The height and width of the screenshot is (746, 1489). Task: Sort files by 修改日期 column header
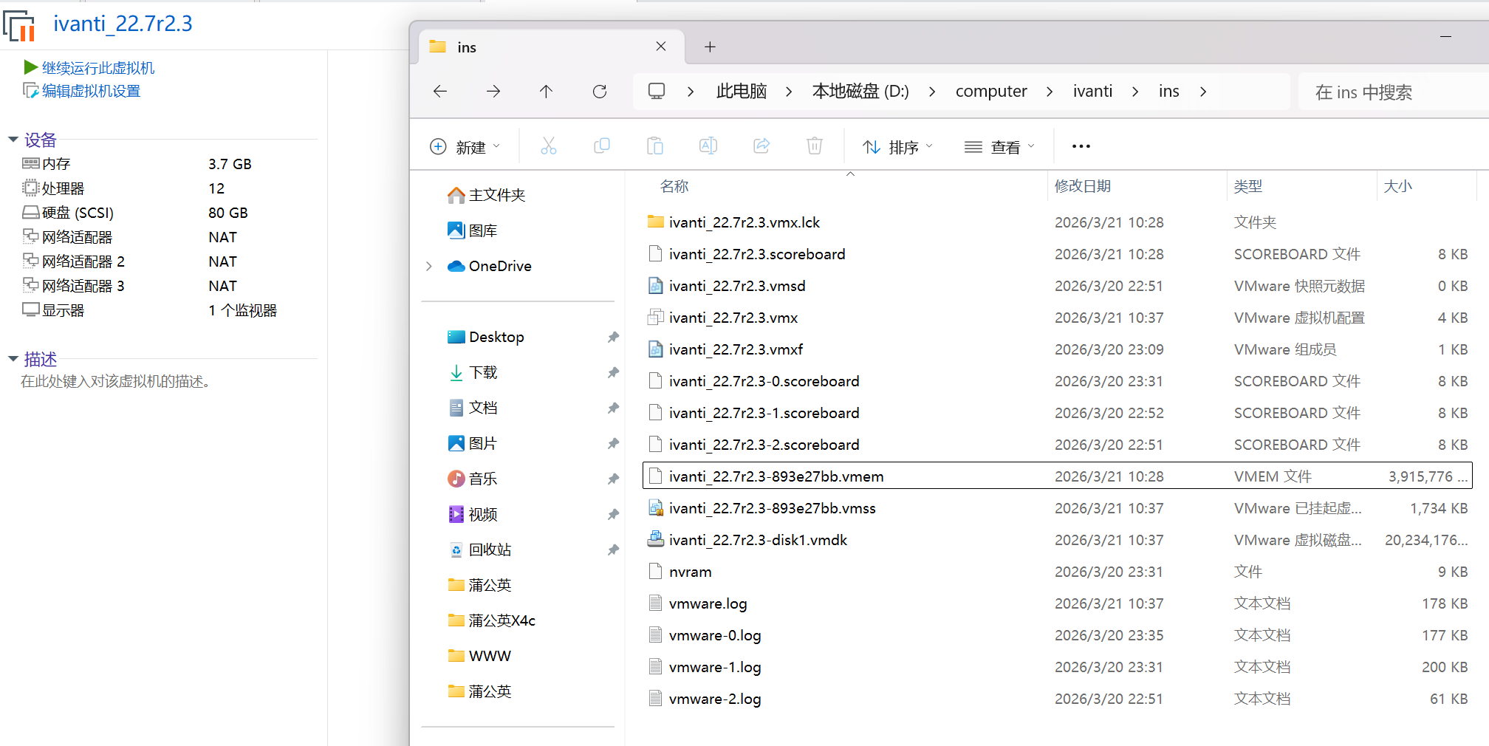coord(1083,186)
